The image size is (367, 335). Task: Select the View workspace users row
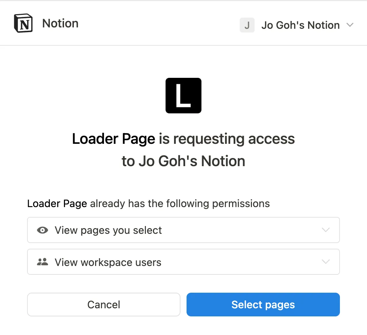click(x=183, y=262)
